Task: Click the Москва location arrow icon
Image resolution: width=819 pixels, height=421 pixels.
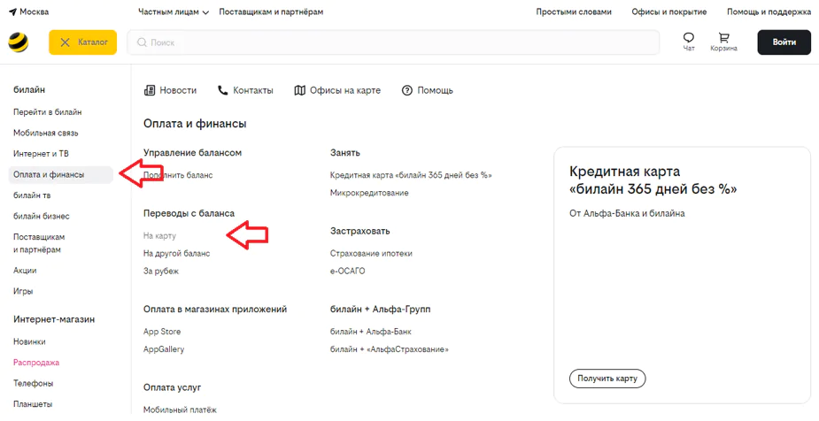Action: click(x=12, y=12)
